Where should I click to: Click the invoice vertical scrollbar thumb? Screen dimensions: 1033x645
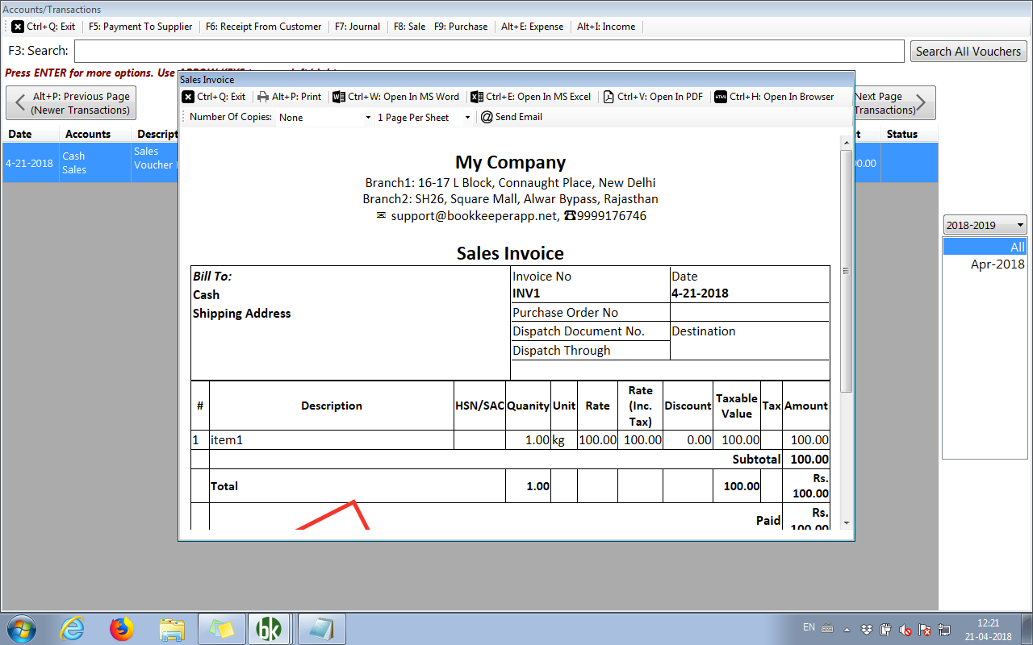pos(846,271)
